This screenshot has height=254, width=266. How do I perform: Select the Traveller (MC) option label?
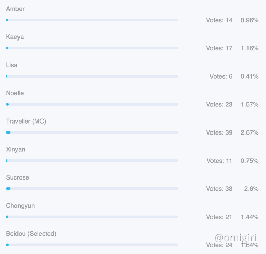tap(26, 122)
